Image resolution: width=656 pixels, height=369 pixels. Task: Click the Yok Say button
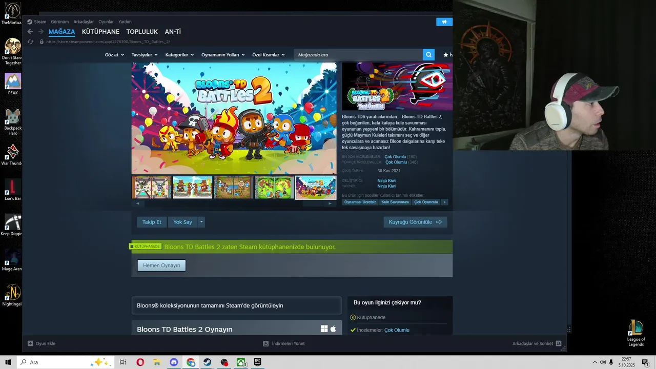pyautogui.click(x=182, y=222)
